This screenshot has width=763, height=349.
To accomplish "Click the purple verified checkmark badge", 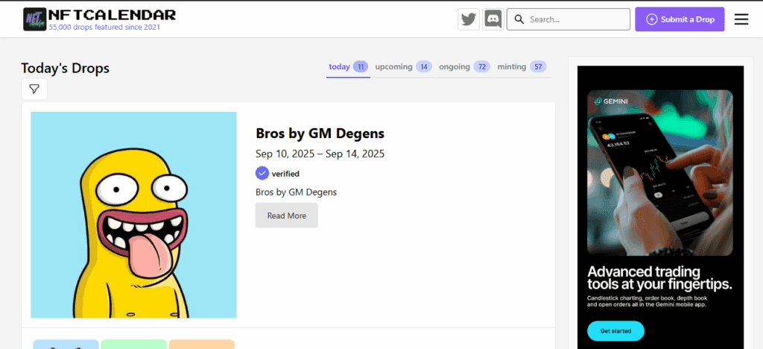I will pos(262,173).
